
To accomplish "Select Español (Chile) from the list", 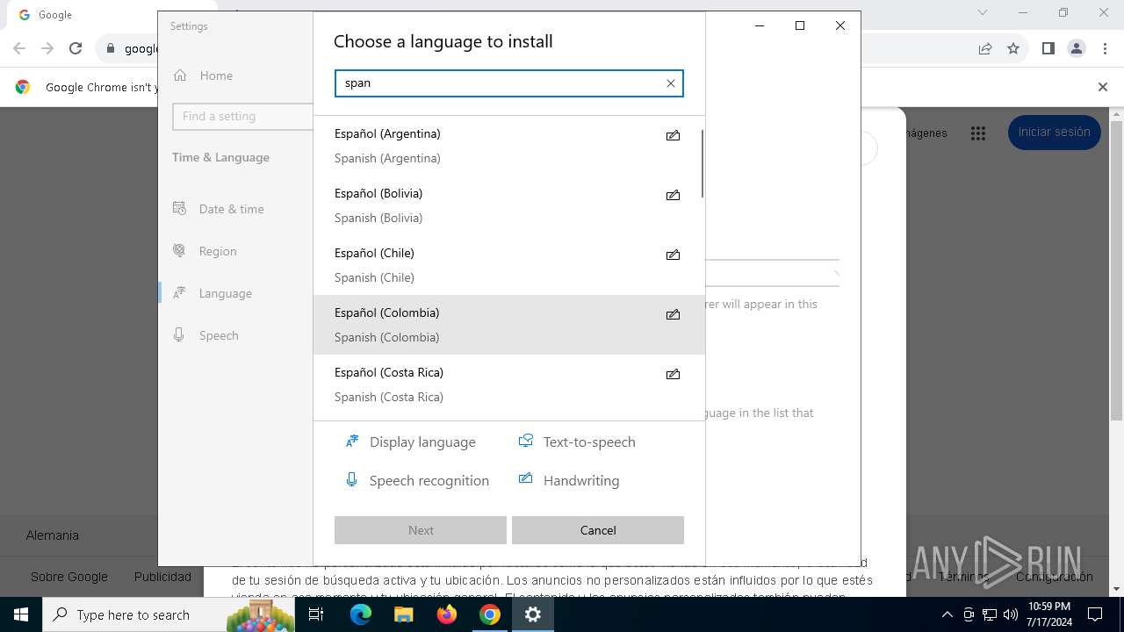I will pos(508,265).
